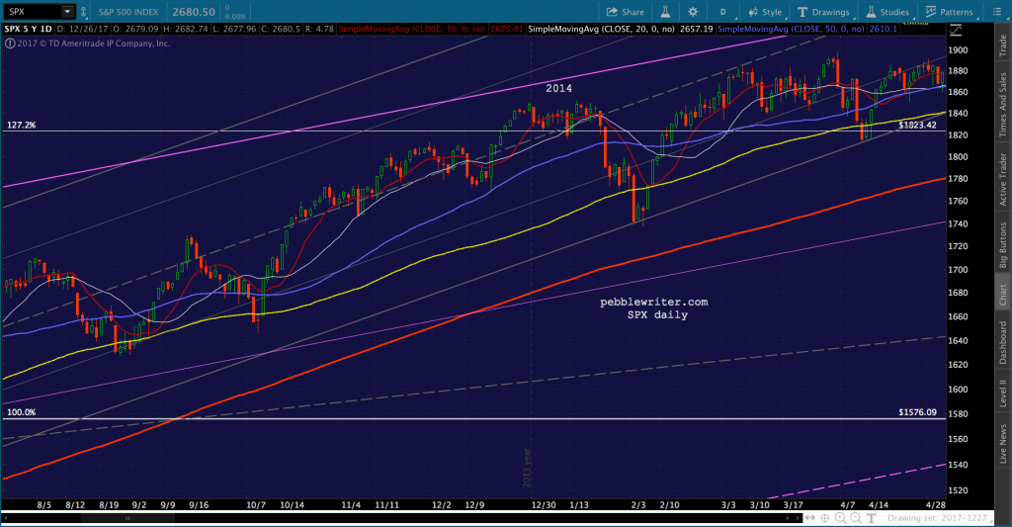Click the S&P 500 INDEX name label

coord(128,12)
